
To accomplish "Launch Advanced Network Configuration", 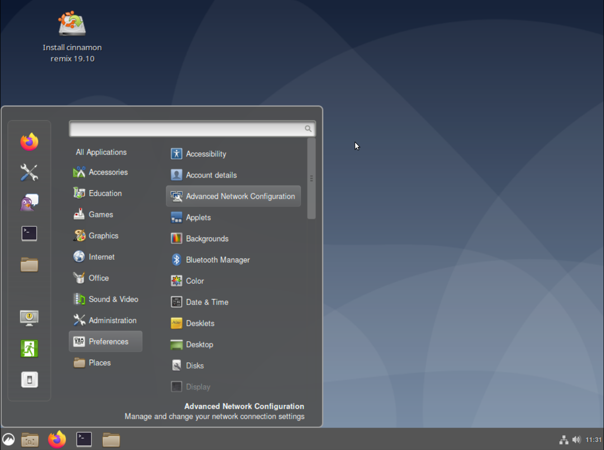I will click(x=233, y=196).
